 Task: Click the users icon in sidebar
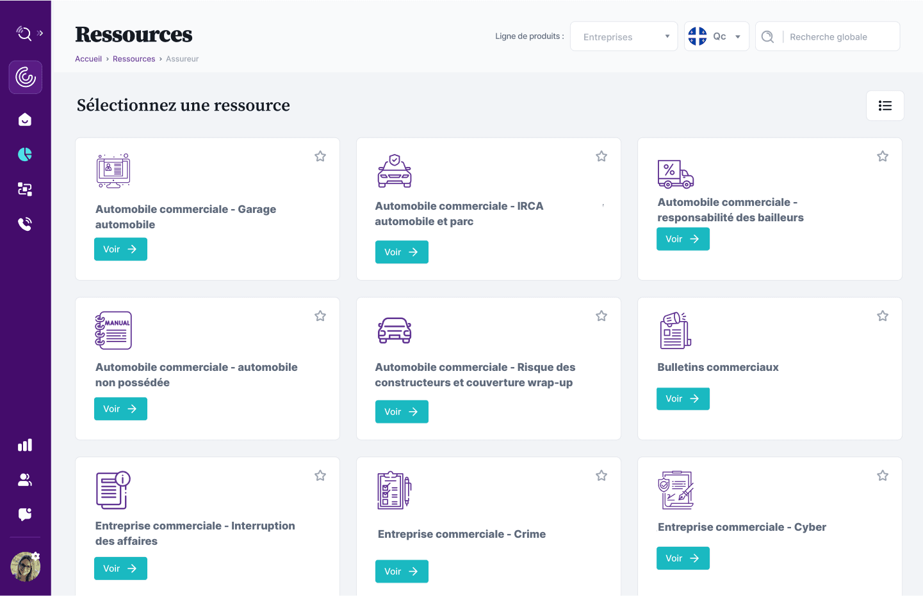[25, 480]
